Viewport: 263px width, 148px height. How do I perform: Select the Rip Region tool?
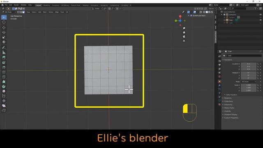(x=4, y=110)
